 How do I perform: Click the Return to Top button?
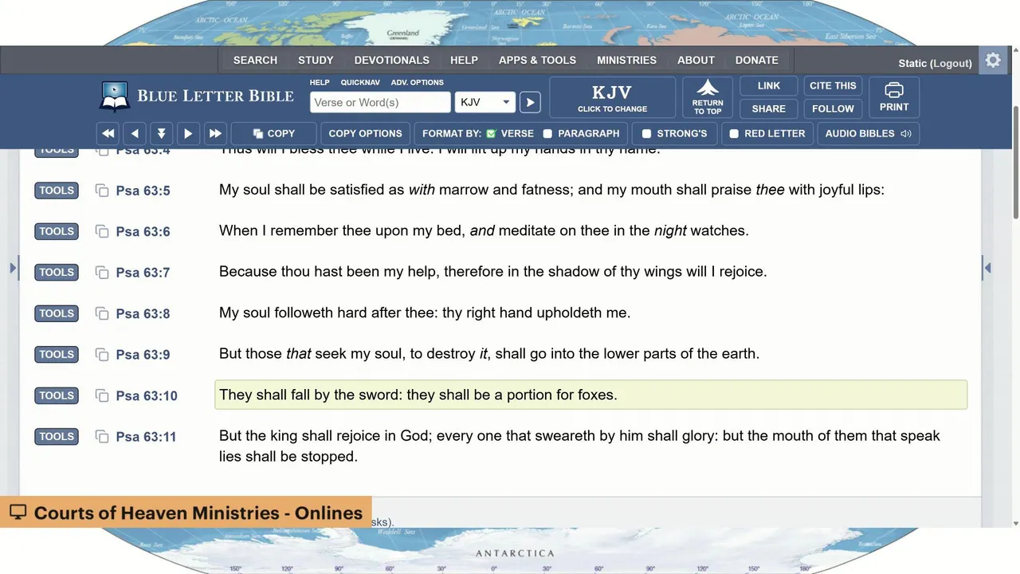(x=708, y=97)
